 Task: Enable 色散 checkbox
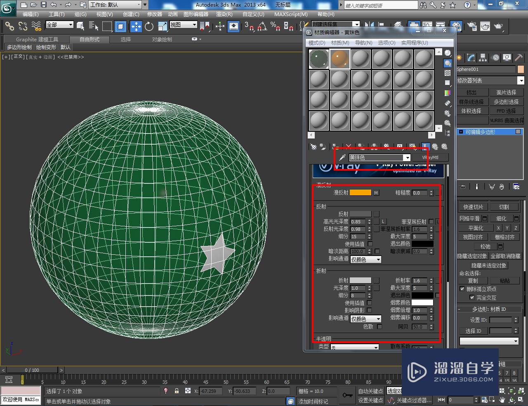pos(379,326)
